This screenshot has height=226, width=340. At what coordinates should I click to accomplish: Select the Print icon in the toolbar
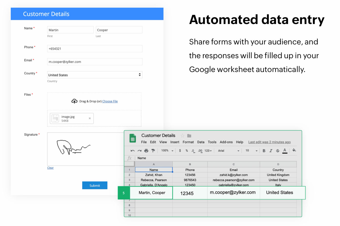(x=146, y=150)
